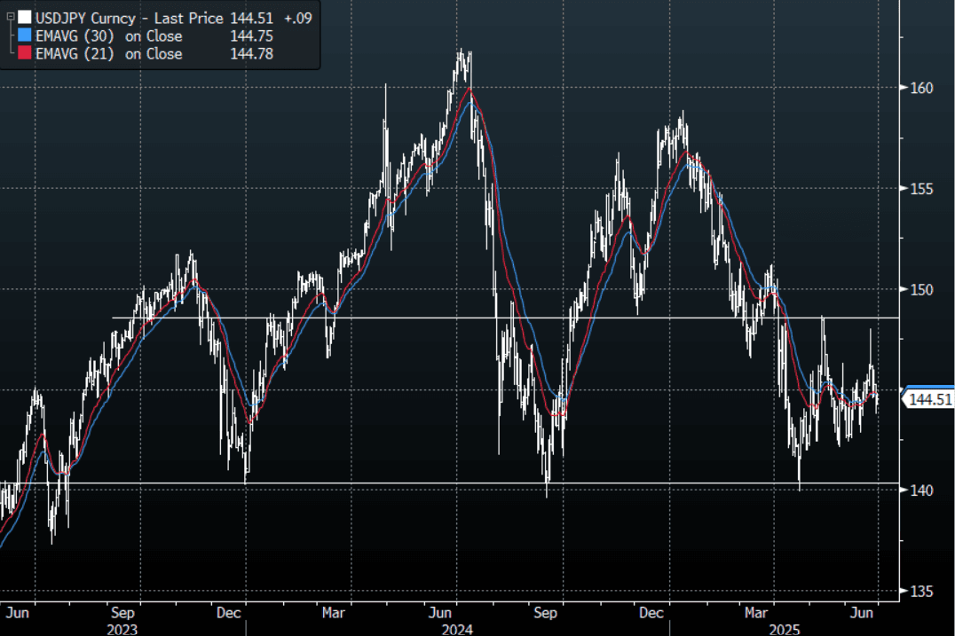Click the 2025 year label on the time axis
This screenshot has width=955, height=636.
point(785,628)
